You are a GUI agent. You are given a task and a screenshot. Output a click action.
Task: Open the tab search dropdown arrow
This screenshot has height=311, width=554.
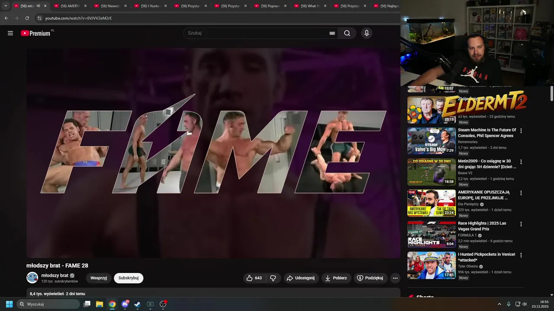(6, 6)
